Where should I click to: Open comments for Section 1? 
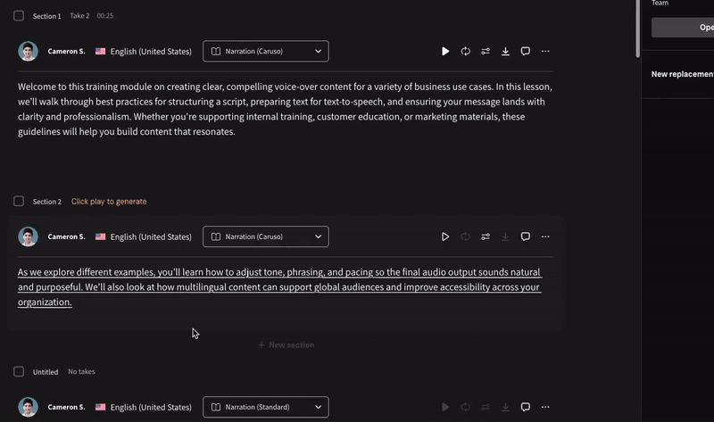526,52
